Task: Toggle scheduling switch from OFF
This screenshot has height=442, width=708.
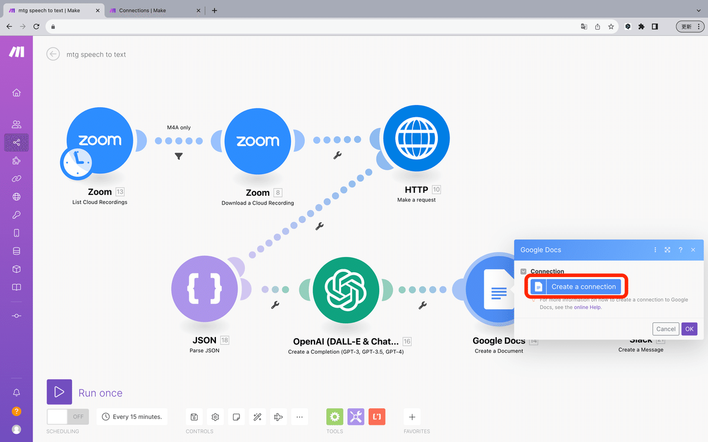Action: tap(68, 417)
